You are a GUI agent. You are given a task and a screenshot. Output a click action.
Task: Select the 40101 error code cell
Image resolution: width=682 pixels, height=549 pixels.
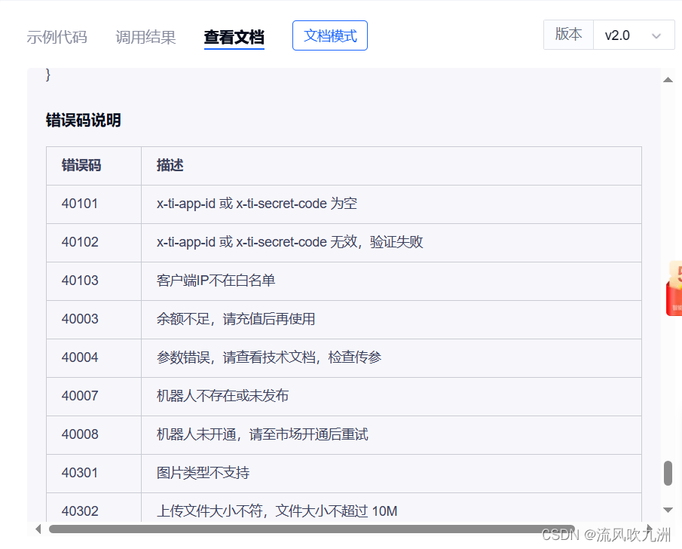click(x=79, y=204)
